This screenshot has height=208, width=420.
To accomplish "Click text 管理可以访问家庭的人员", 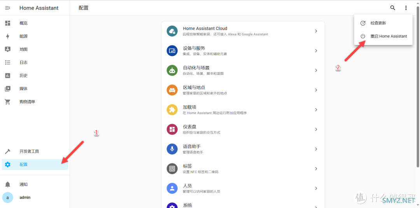I will (x=201, y=191).
